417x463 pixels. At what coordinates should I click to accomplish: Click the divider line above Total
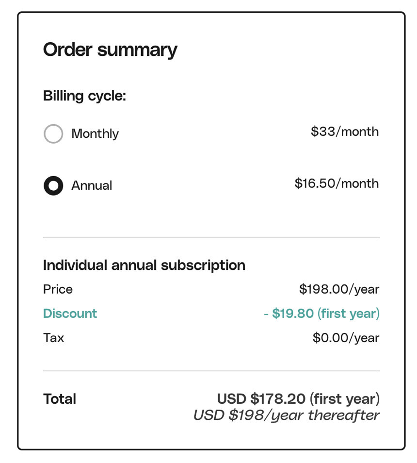[211, 371]
